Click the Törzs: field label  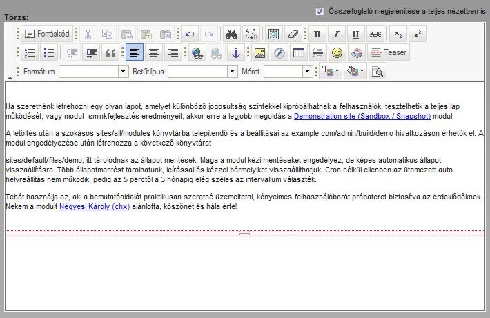(x=17, y=17)
